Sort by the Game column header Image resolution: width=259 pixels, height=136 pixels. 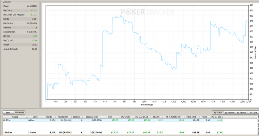[35, 117]
